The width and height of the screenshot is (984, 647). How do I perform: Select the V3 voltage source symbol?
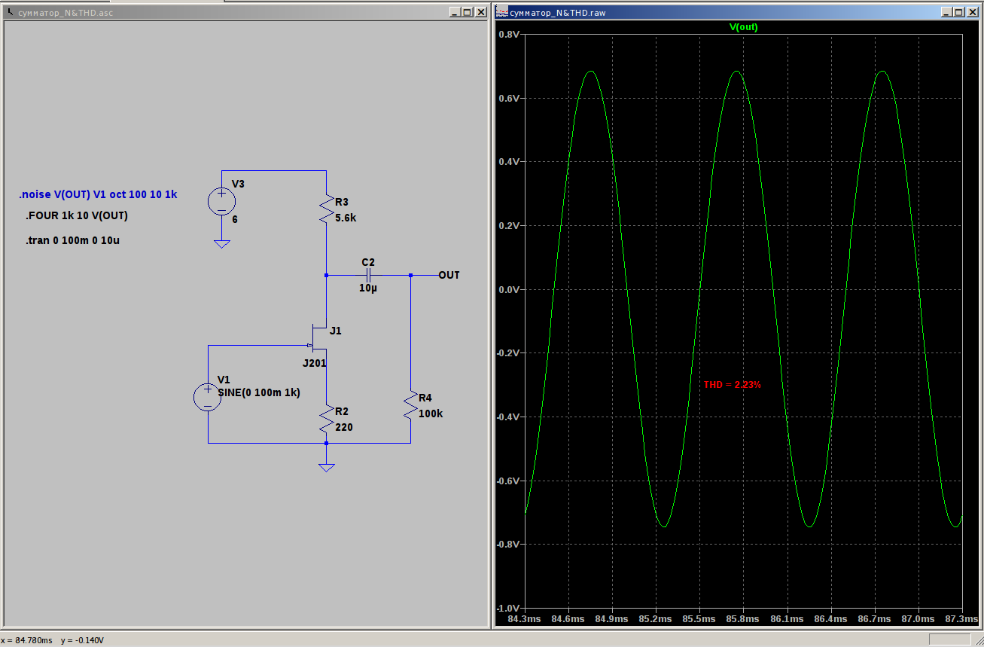221,201
